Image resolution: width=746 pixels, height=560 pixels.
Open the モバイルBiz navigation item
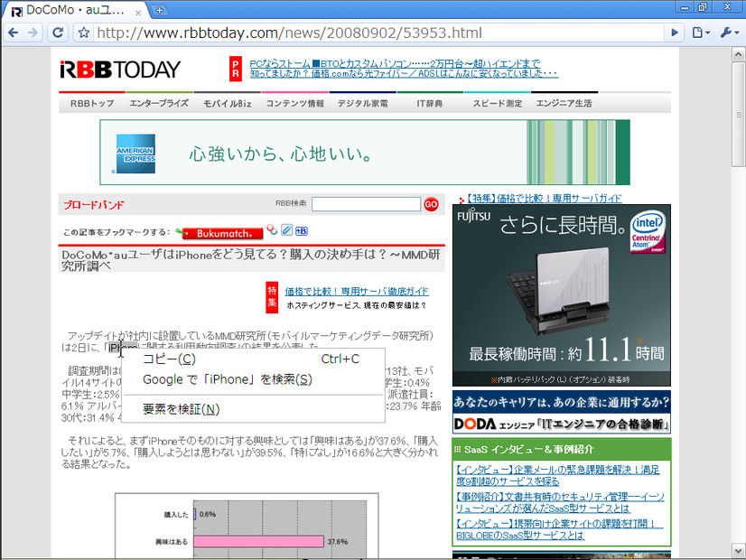[x=227, y=103]
